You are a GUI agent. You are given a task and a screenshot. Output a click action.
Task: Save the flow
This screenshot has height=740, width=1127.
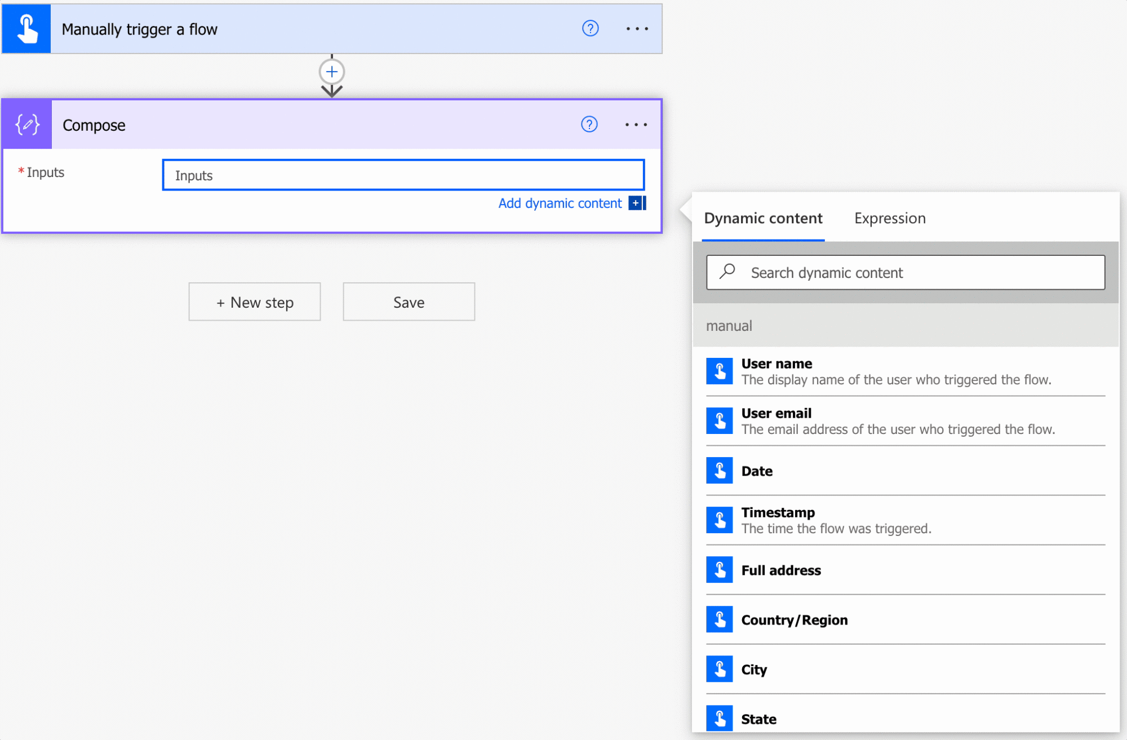click(409, 302)
